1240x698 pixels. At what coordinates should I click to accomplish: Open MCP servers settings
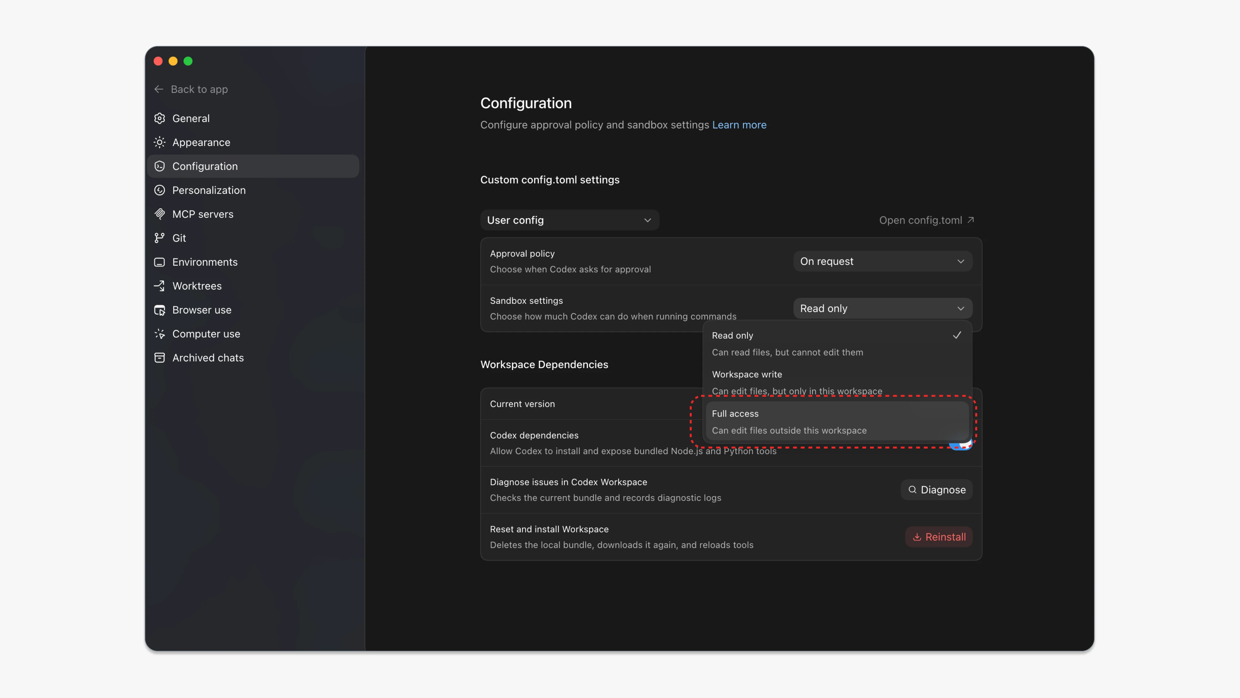253,214
